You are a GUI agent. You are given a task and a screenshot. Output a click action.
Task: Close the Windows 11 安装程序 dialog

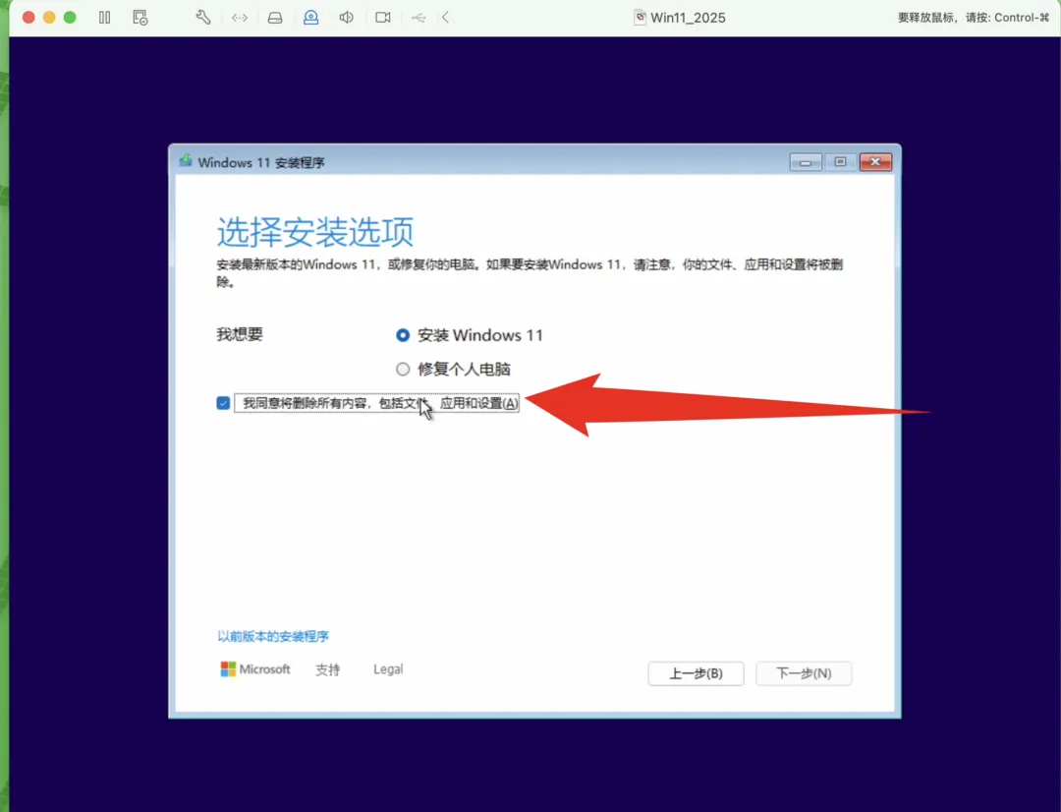(x=875, y=162)
